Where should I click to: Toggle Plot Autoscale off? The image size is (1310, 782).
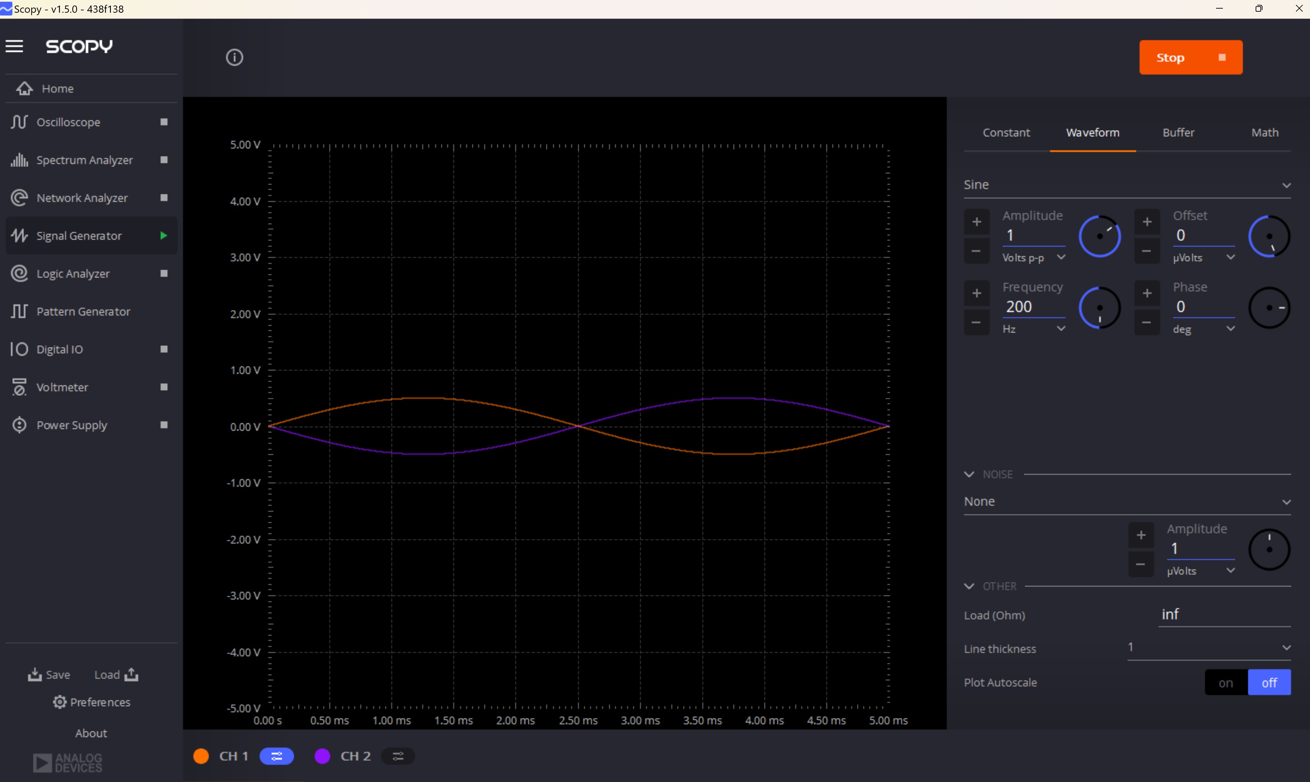[1269, 683]
